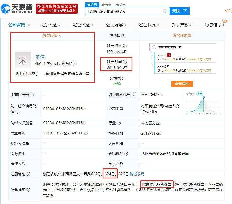The image size is (232, 204).
Task: Open help icon beside 组织机构代码
Action: pos(133,95)
